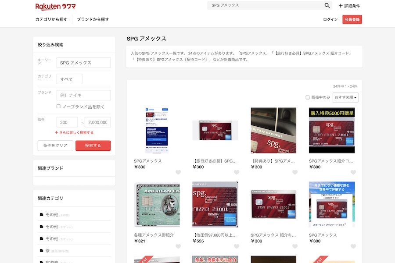Viewport: 395px width, 263px height.
Task: Like the 【他圧倒97,680円以上 item heart
Action: click(237, 246)
